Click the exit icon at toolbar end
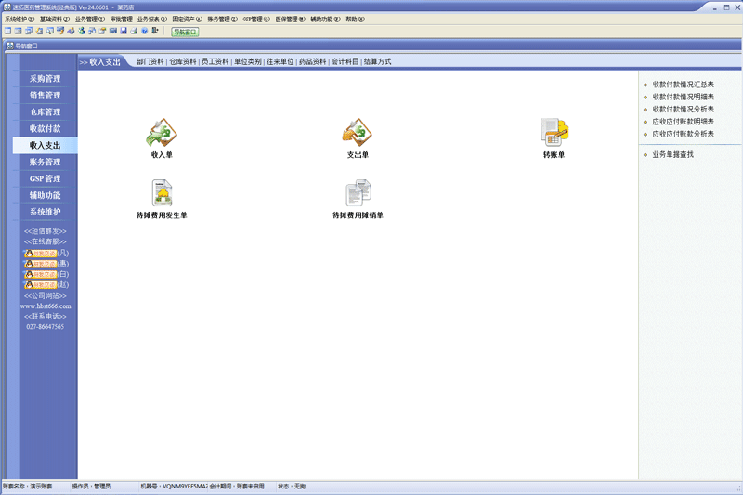Viewport: 743px width, 495px height. 154,31
